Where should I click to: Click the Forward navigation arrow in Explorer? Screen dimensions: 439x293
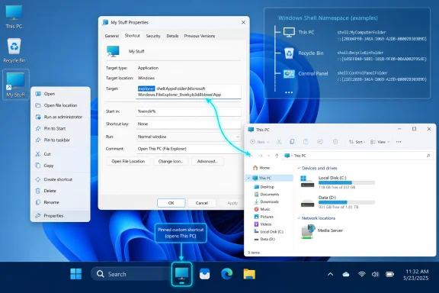(261, 156)
